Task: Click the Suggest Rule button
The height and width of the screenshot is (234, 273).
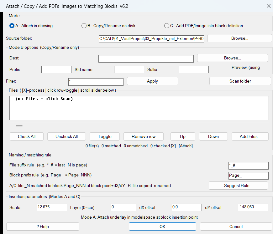Action: point(238,186)
